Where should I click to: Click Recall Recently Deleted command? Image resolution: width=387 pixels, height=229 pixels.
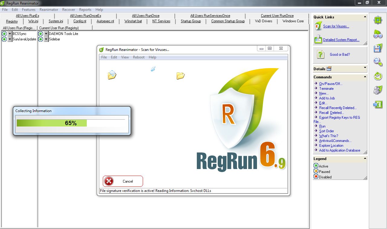tap(338, 108)
